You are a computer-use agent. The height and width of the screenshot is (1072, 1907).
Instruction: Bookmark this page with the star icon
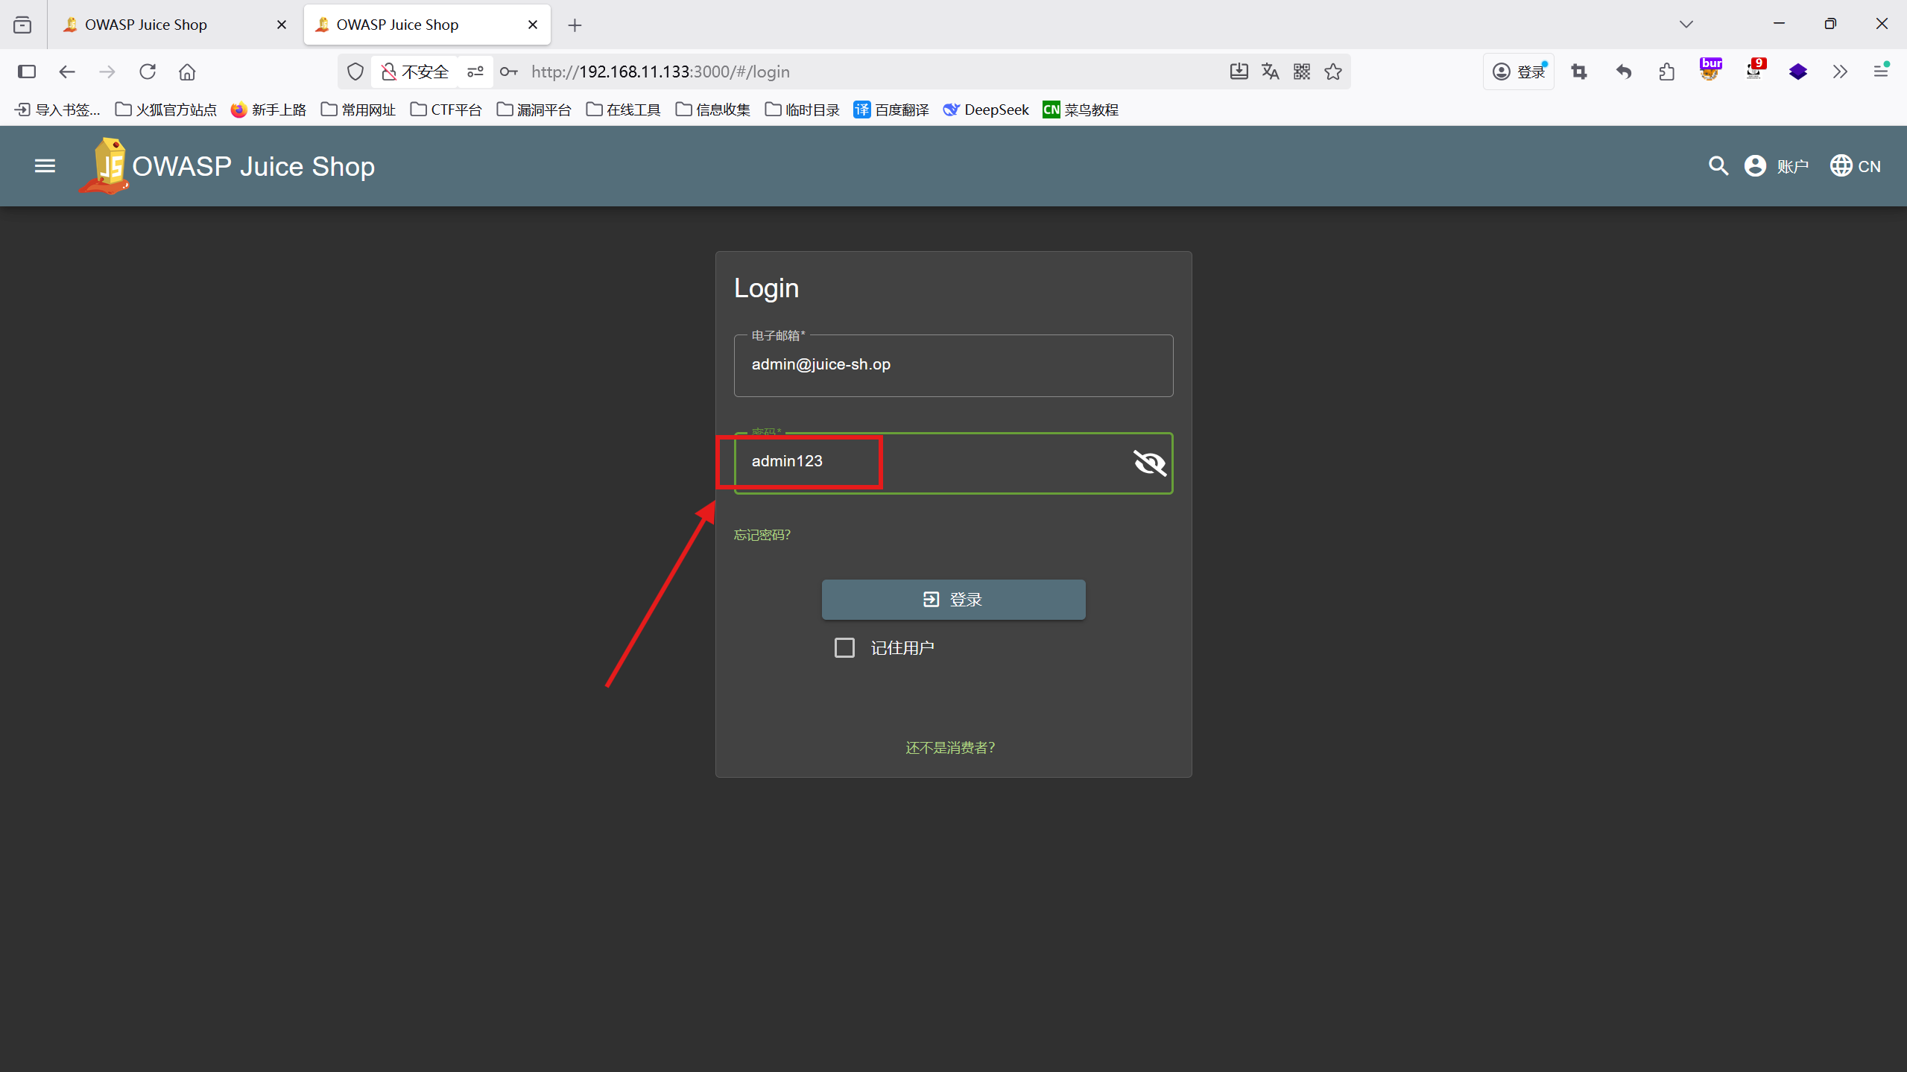click(1332, 72)
